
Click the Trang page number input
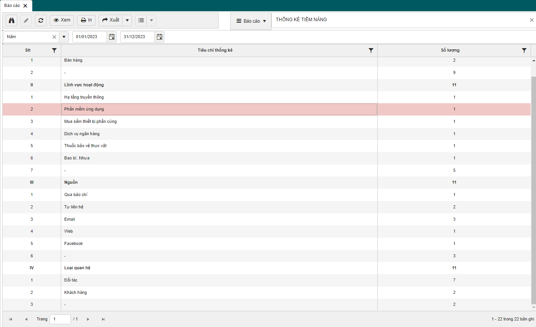tap(60, 319)
